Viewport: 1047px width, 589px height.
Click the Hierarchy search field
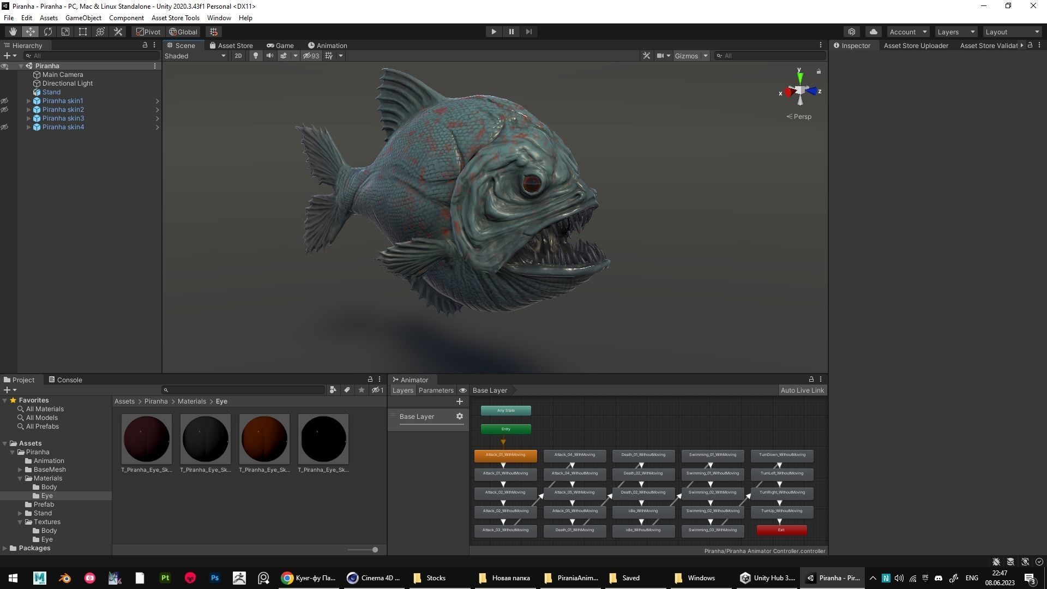[x=92, y=56]
